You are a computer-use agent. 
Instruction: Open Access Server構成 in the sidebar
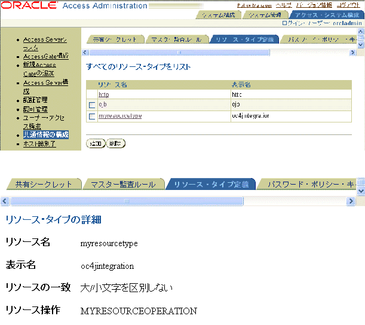(45, 87)
